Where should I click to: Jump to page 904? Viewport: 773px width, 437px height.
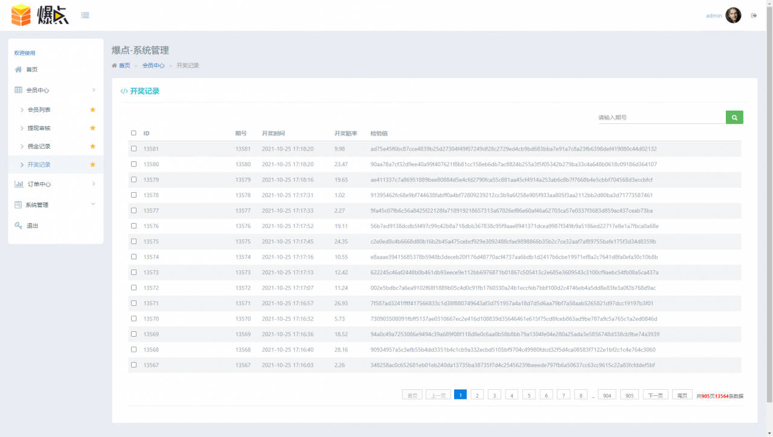coord(607,395)
